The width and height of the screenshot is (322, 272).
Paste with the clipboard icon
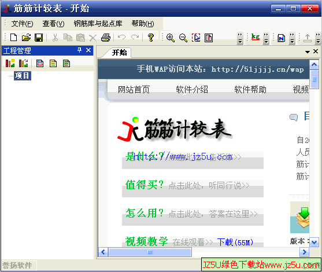(80, 38)
